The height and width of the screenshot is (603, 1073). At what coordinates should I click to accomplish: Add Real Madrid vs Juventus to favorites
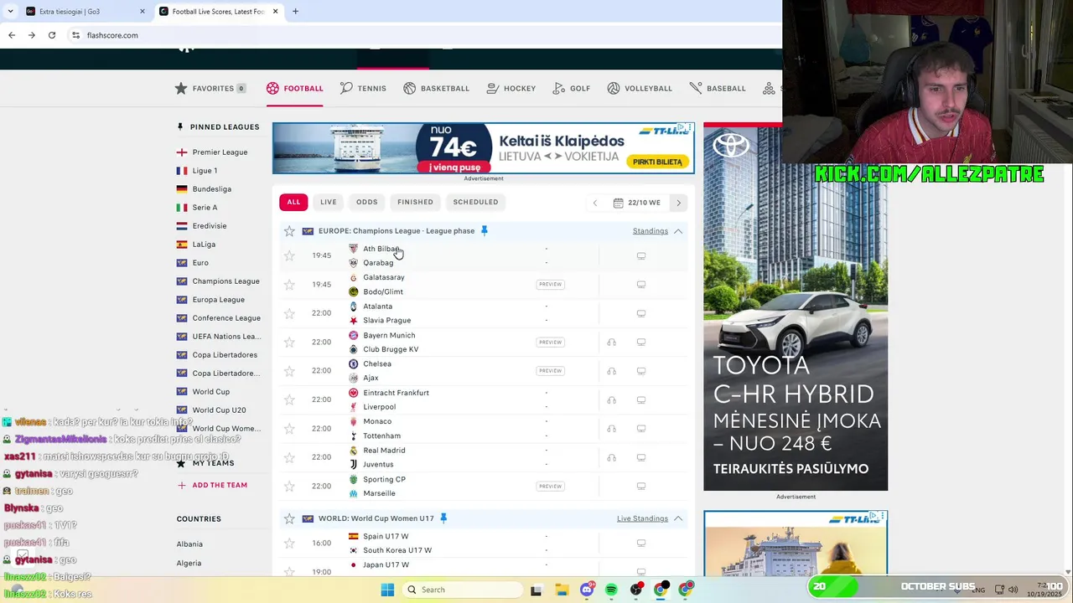289,457
